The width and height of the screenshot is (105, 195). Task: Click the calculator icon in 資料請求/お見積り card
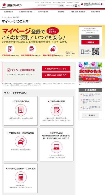pyautogui.click(x=21, y=177)
